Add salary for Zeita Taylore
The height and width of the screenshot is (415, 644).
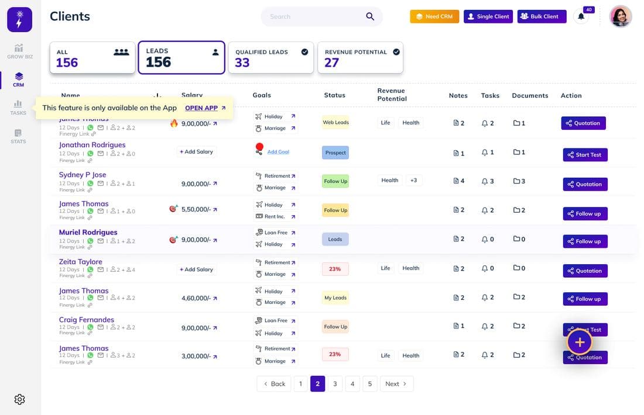196,269
